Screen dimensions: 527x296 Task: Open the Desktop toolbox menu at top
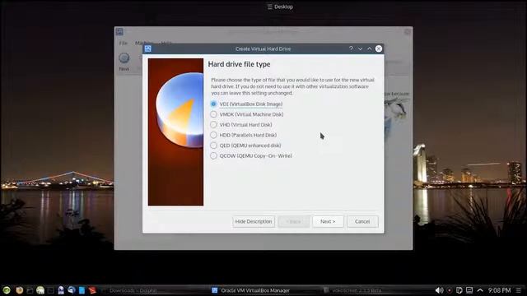click(280, 7)
